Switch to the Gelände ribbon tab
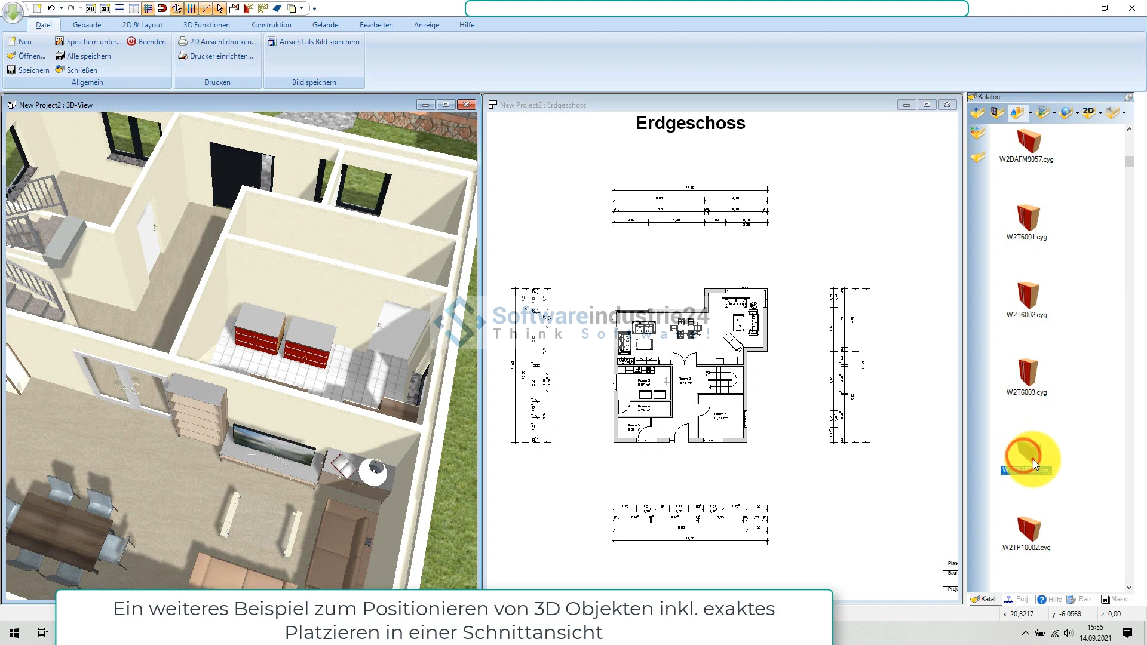The width and height of the screenshot is (1147, 645). point(325,25)
